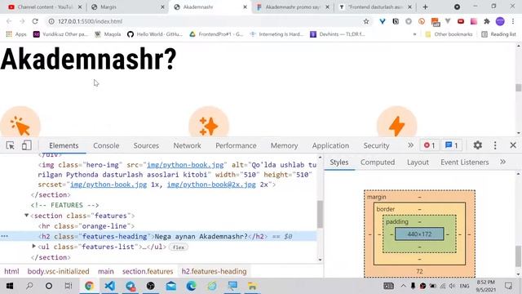Click the profile avatar icon
Viewport: 522px width, 294px height.
(500, 21)
